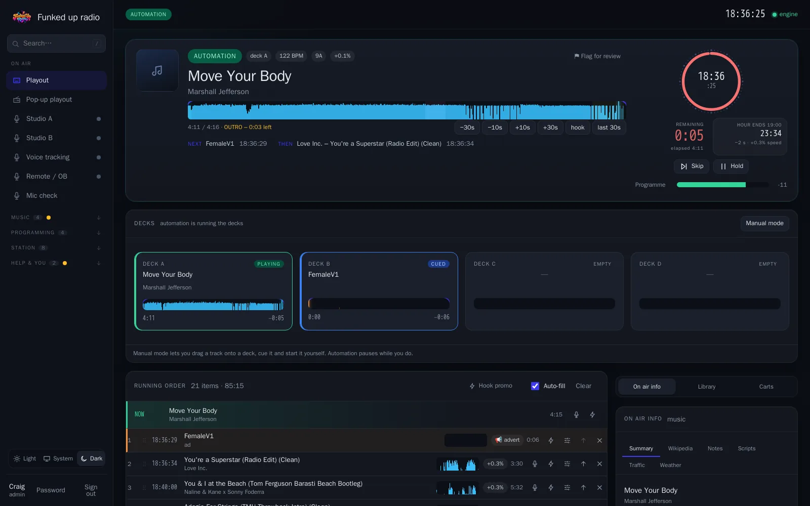The width and height of the screenshot is (810, 506).
Task: Open the Playout page in sidebar
Action: pyautogui.click(x=56, y=80)
